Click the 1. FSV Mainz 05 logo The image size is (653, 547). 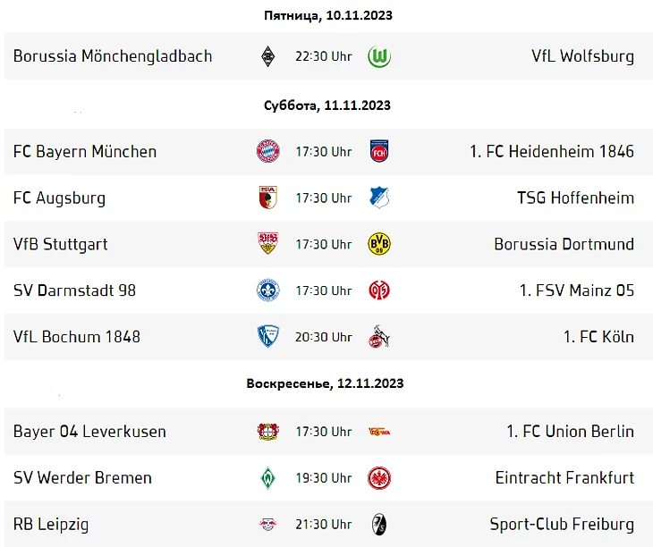[x=379, y=290]
